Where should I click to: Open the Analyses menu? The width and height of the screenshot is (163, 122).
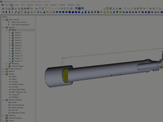click(x=53, y=5)
